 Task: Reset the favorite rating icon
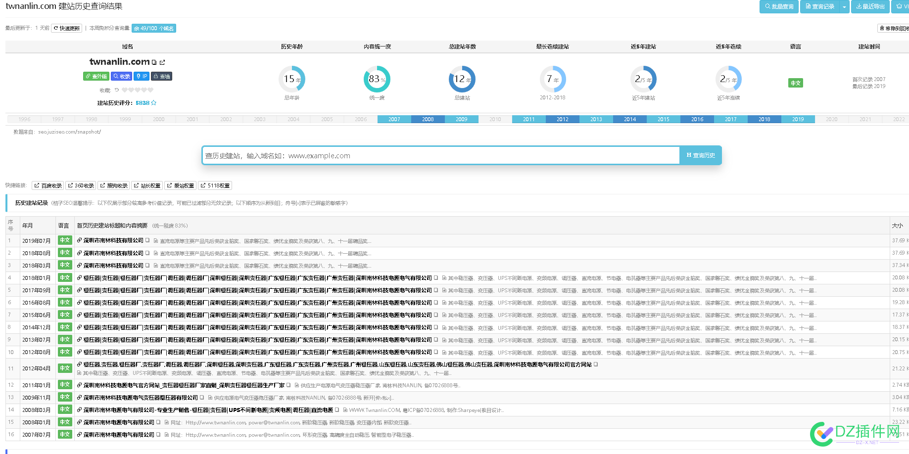[x=117, y=90]
